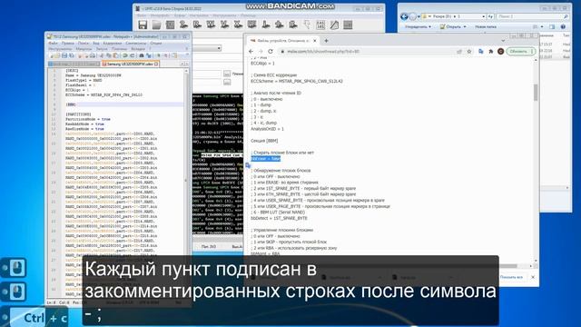This screenshot has height=327, width=581.
Task: Click highlighted BbErase = false text
Action: (x=266, y=159)
